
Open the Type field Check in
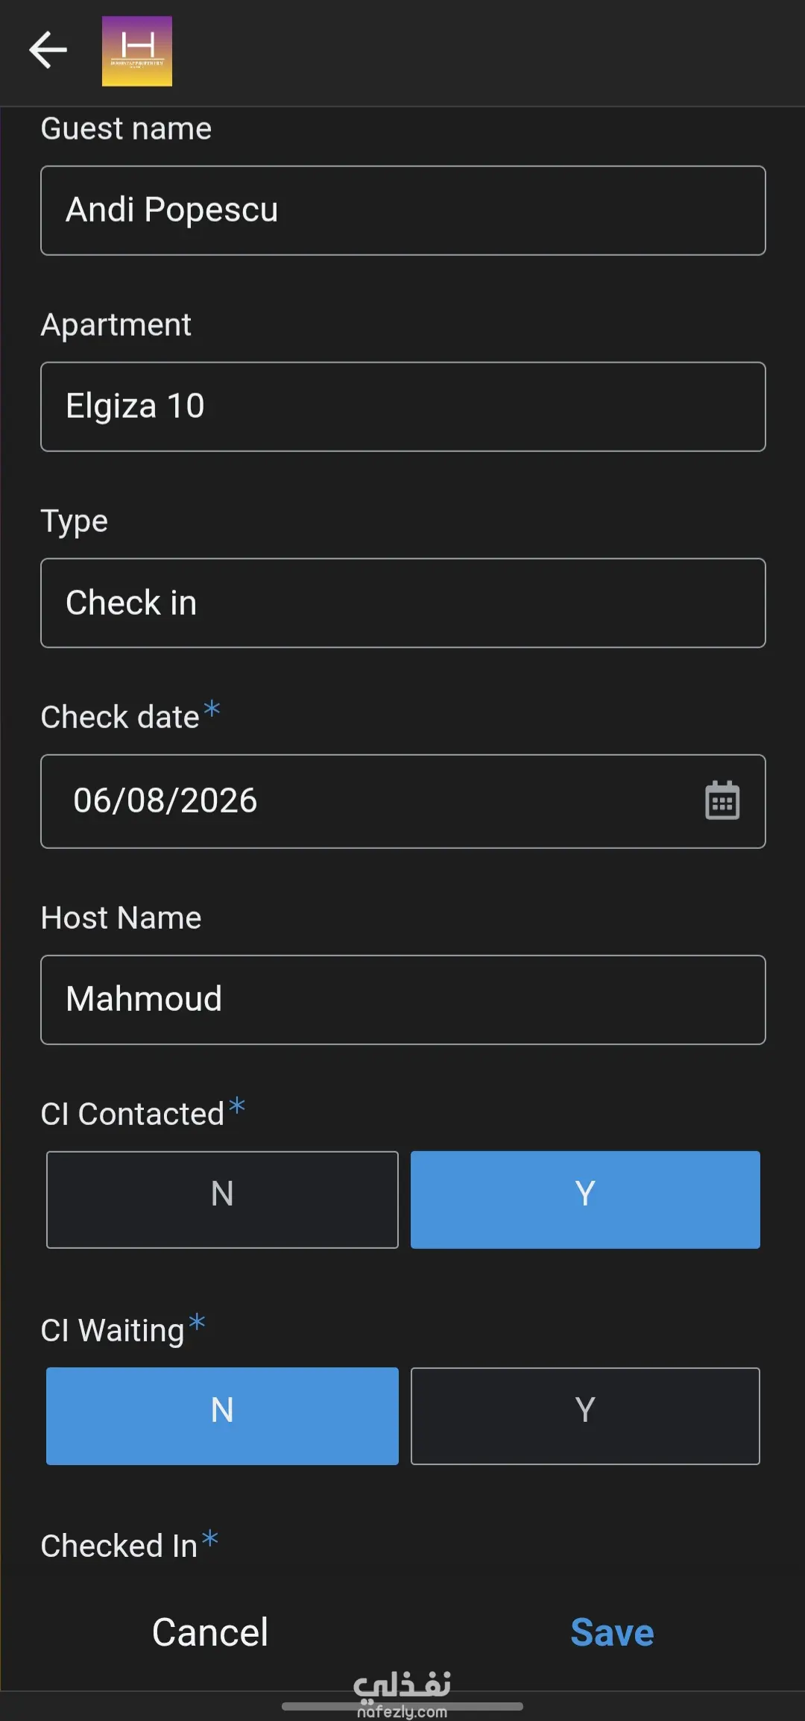403,603
